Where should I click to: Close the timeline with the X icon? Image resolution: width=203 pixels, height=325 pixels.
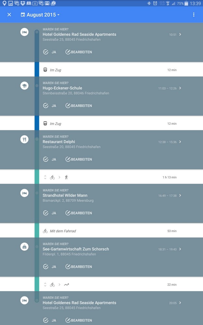tap(9, 15)
